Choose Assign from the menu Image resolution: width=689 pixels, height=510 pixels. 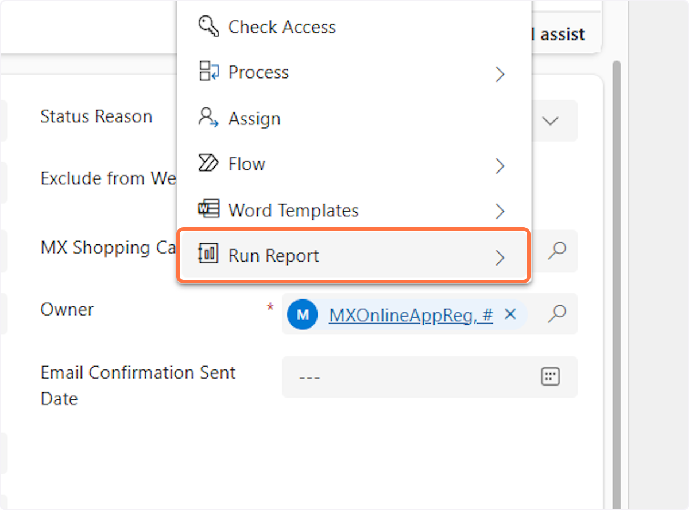click(254, 119)
